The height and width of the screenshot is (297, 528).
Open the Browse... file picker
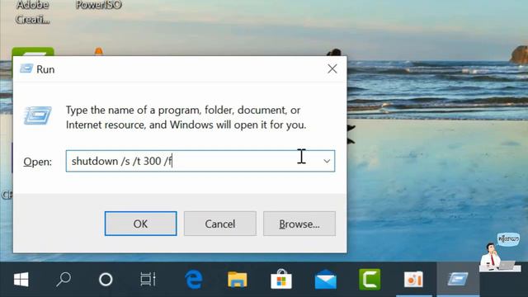coord(299,224)
